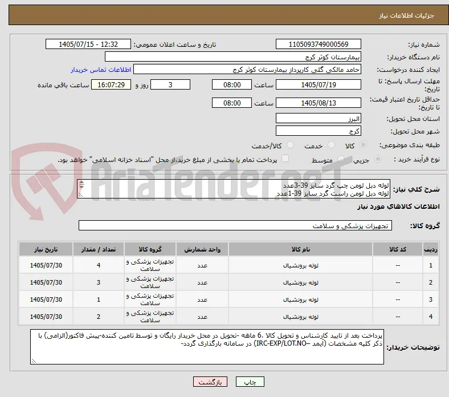Click the delivery city field کرج
The image size is (449, 397).
318,131
